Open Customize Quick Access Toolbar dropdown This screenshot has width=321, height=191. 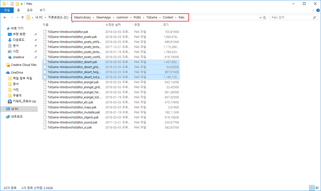[x=22, y=4]
